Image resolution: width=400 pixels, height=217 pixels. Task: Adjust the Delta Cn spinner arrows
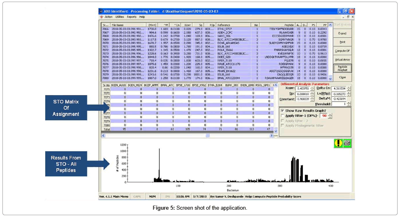[349, 89]
